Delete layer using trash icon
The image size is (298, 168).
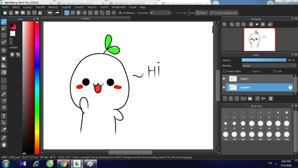[271, 99]
